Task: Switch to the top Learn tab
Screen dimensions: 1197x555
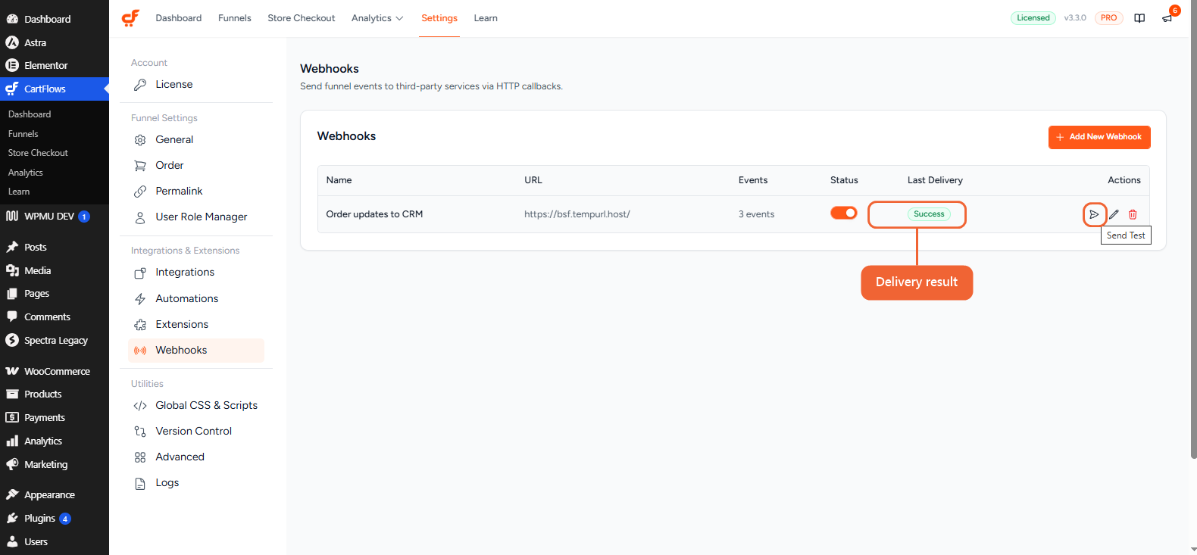Action: click(x=486, y=18)
